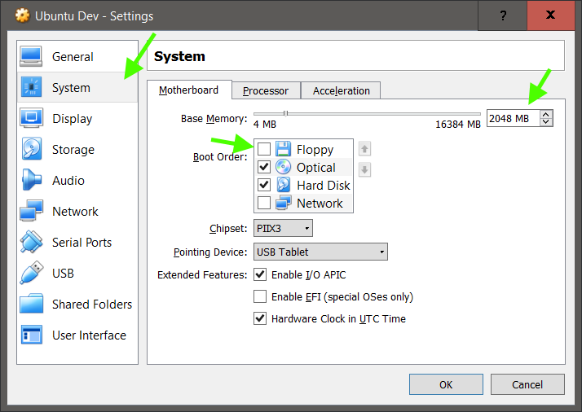Screen dimensions: 582x412
Task: Click the Storage disk icon in sidebar
Action: pos(32,149)
